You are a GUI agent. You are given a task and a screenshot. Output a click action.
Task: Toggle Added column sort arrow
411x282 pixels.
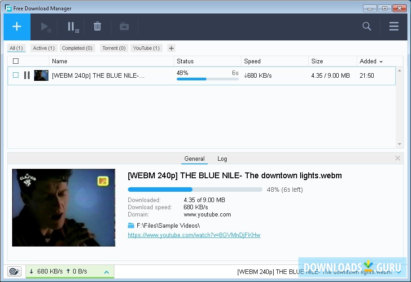[x=381, y=62]
